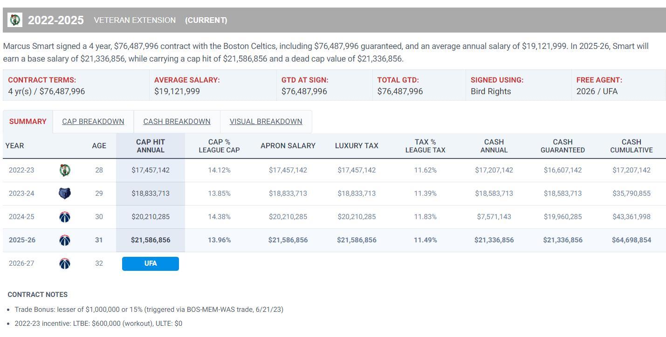Show the Visual Breakdown tab

pos(266,122)
